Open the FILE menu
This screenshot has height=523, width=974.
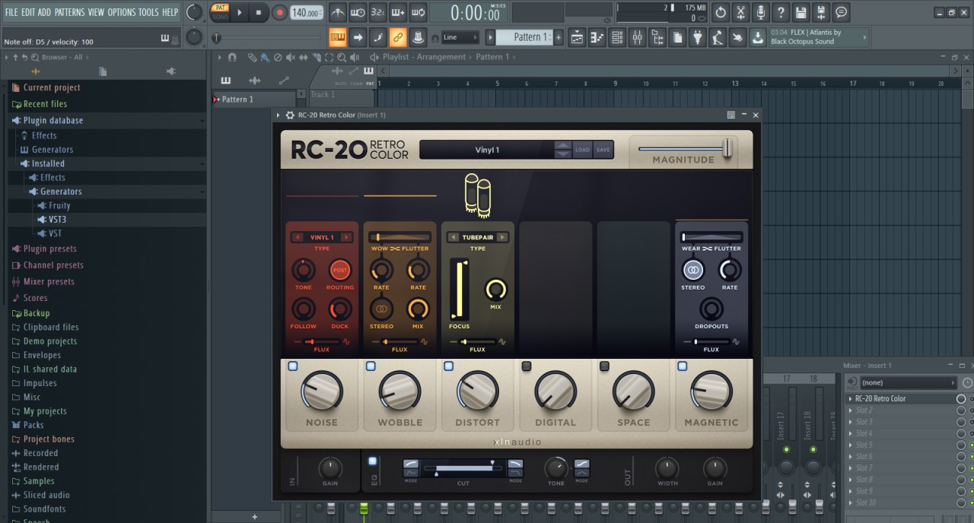[x=11, y=12]
